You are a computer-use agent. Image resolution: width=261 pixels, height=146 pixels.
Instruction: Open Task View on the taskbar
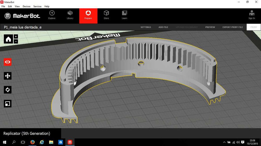[x=23, y=142]
